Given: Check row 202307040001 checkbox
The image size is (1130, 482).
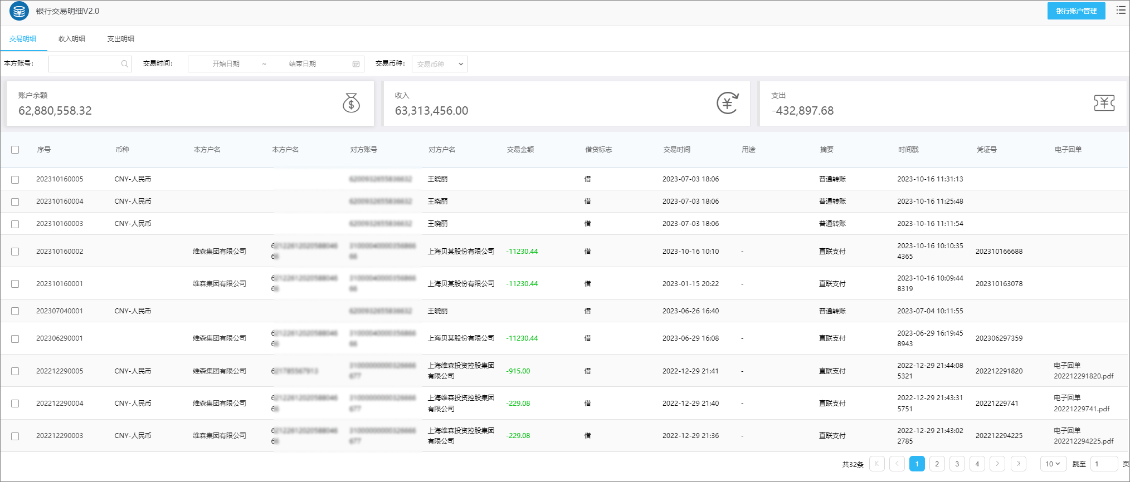Looking at the screenshot, I should pos(15,311).
